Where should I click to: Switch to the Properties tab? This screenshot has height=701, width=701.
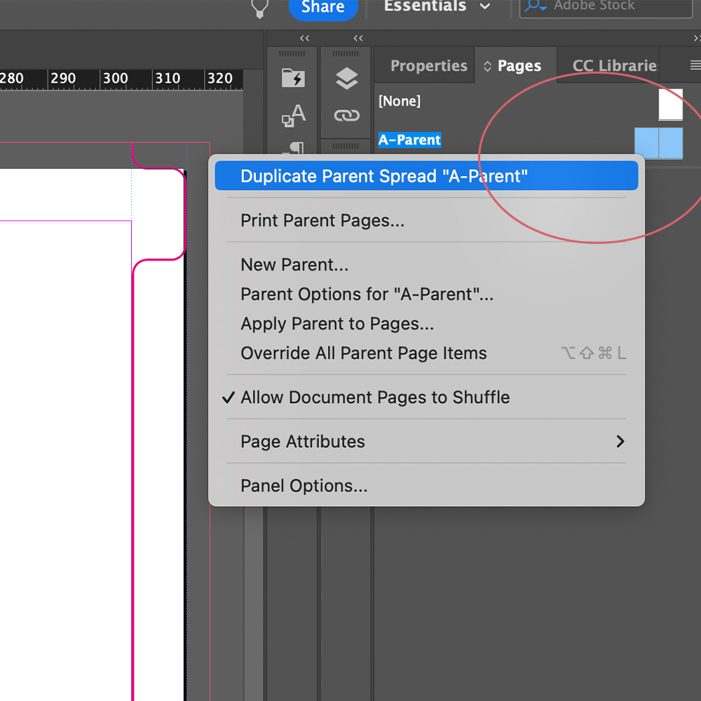[x=429, y=66]
